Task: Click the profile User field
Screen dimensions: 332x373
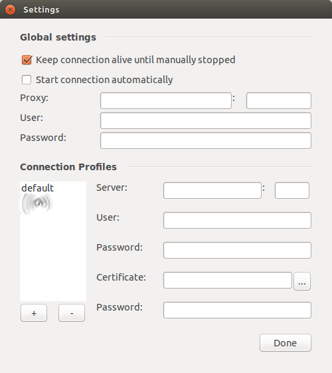Action: click(237, 220)
